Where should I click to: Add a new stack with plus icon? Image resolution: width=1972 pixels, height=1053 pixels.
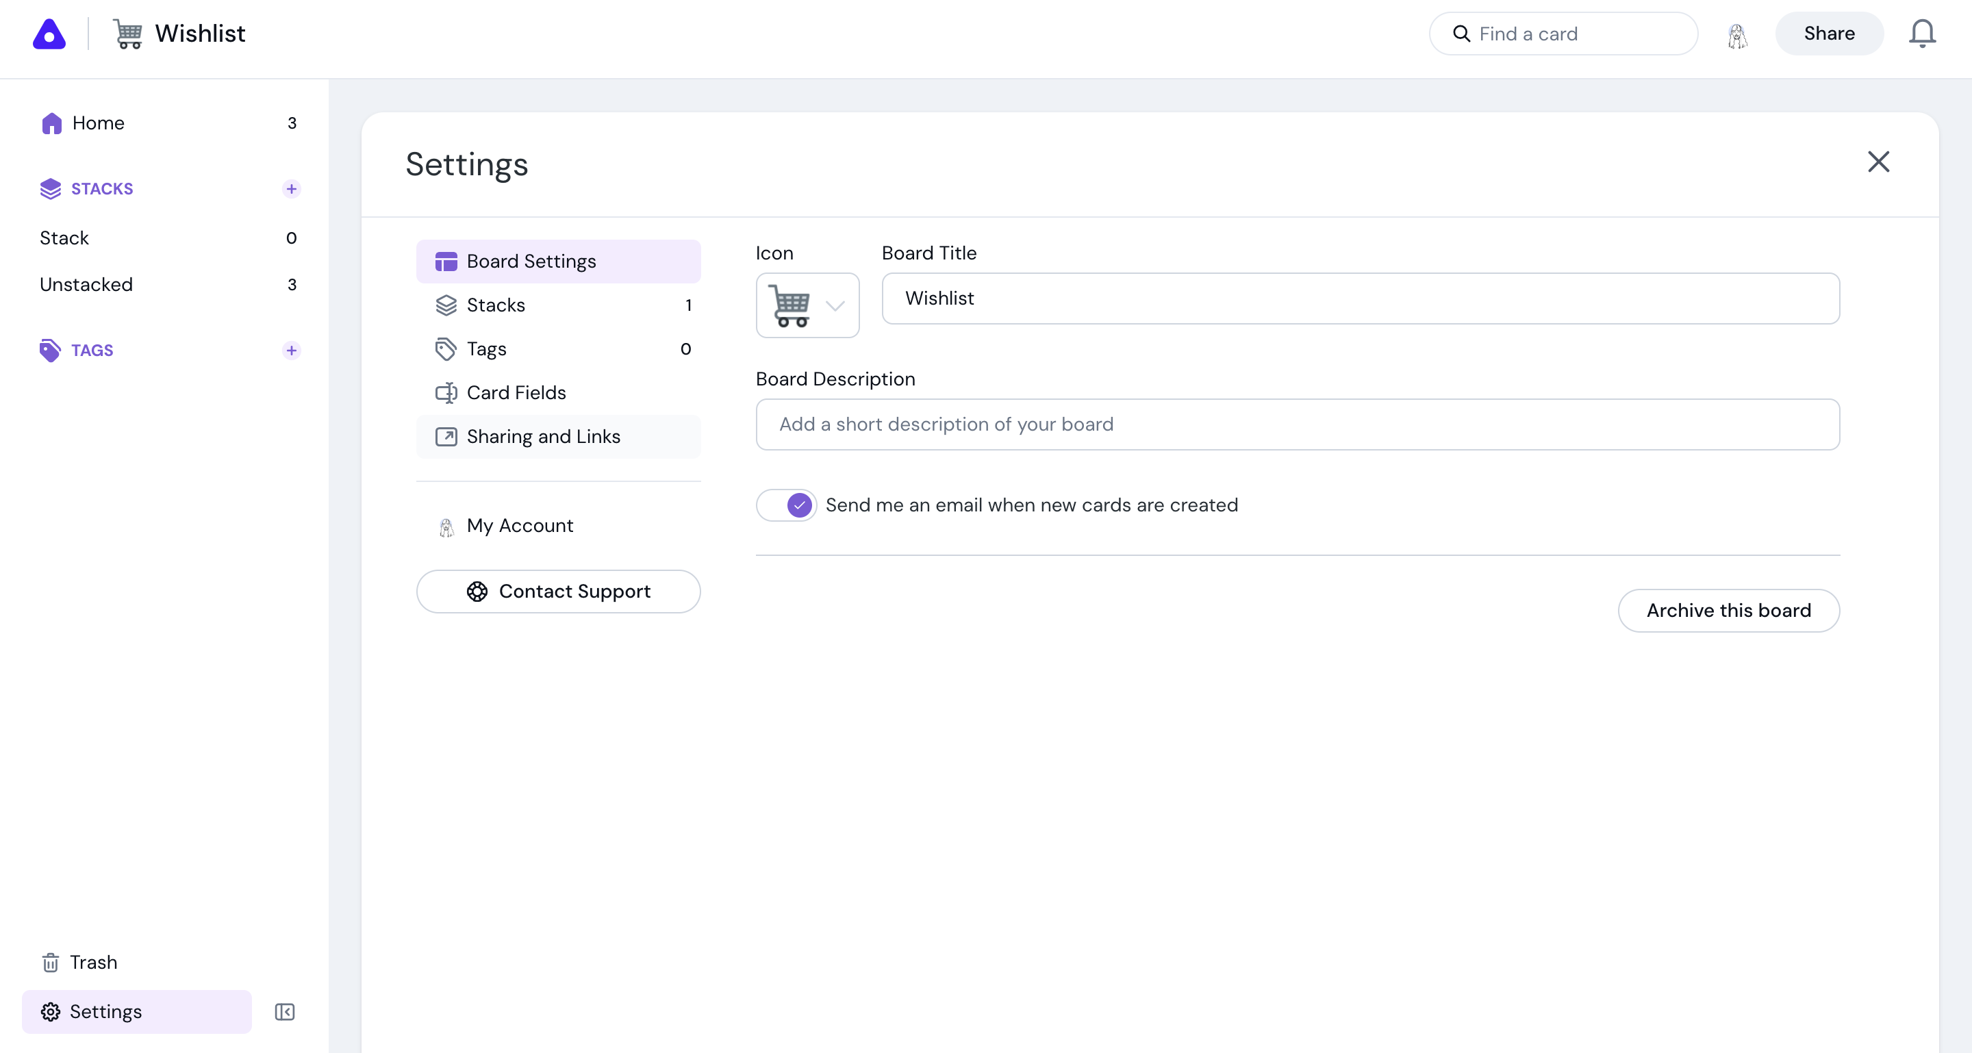(291, 189)
